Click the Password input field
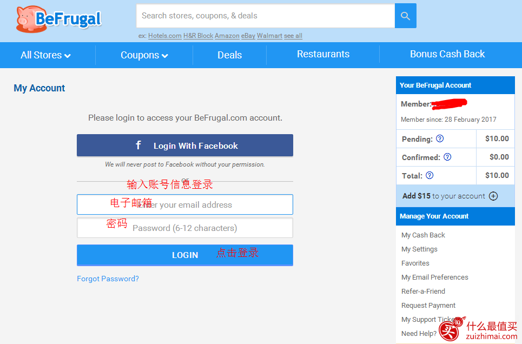The height and width of the screenshot is (344, 522). pos(185,228)
